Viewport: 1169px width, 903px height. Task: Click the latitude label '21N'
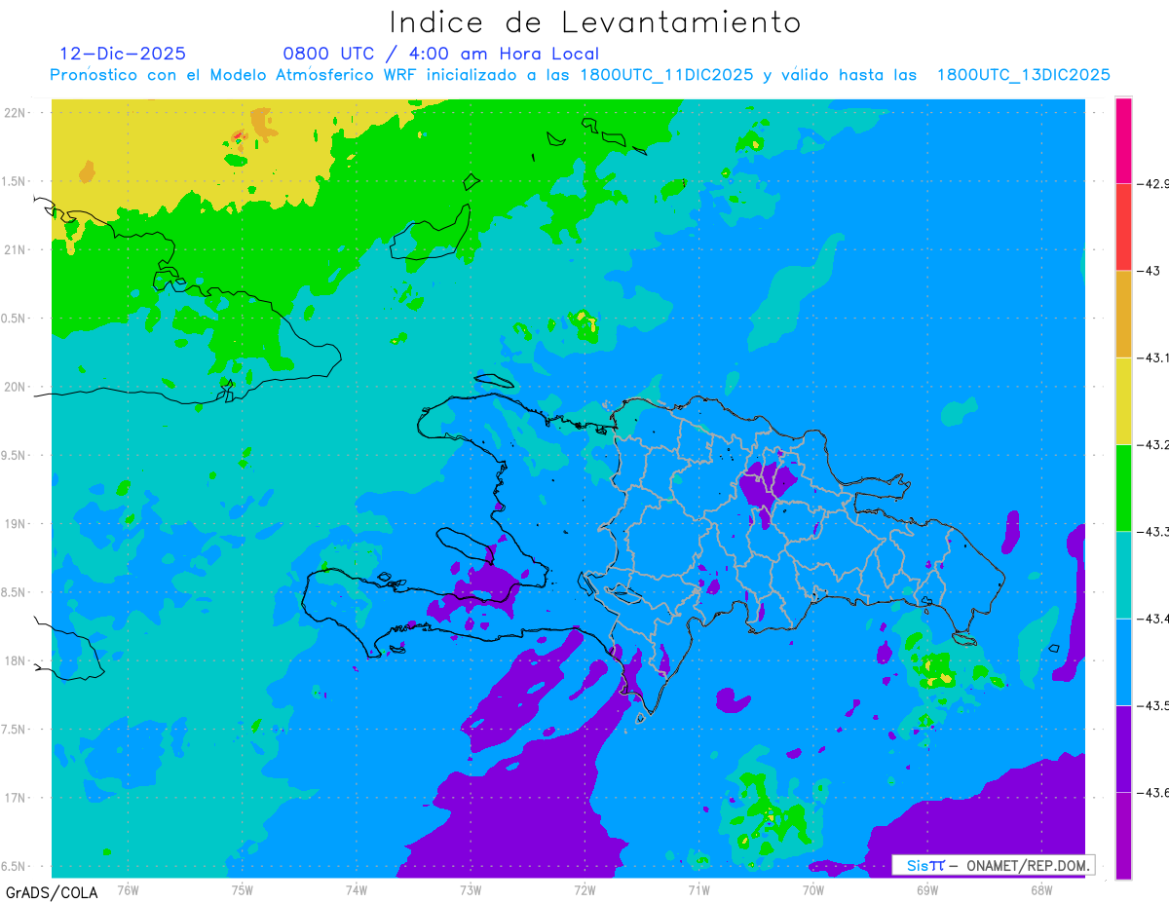click(16, 249)
